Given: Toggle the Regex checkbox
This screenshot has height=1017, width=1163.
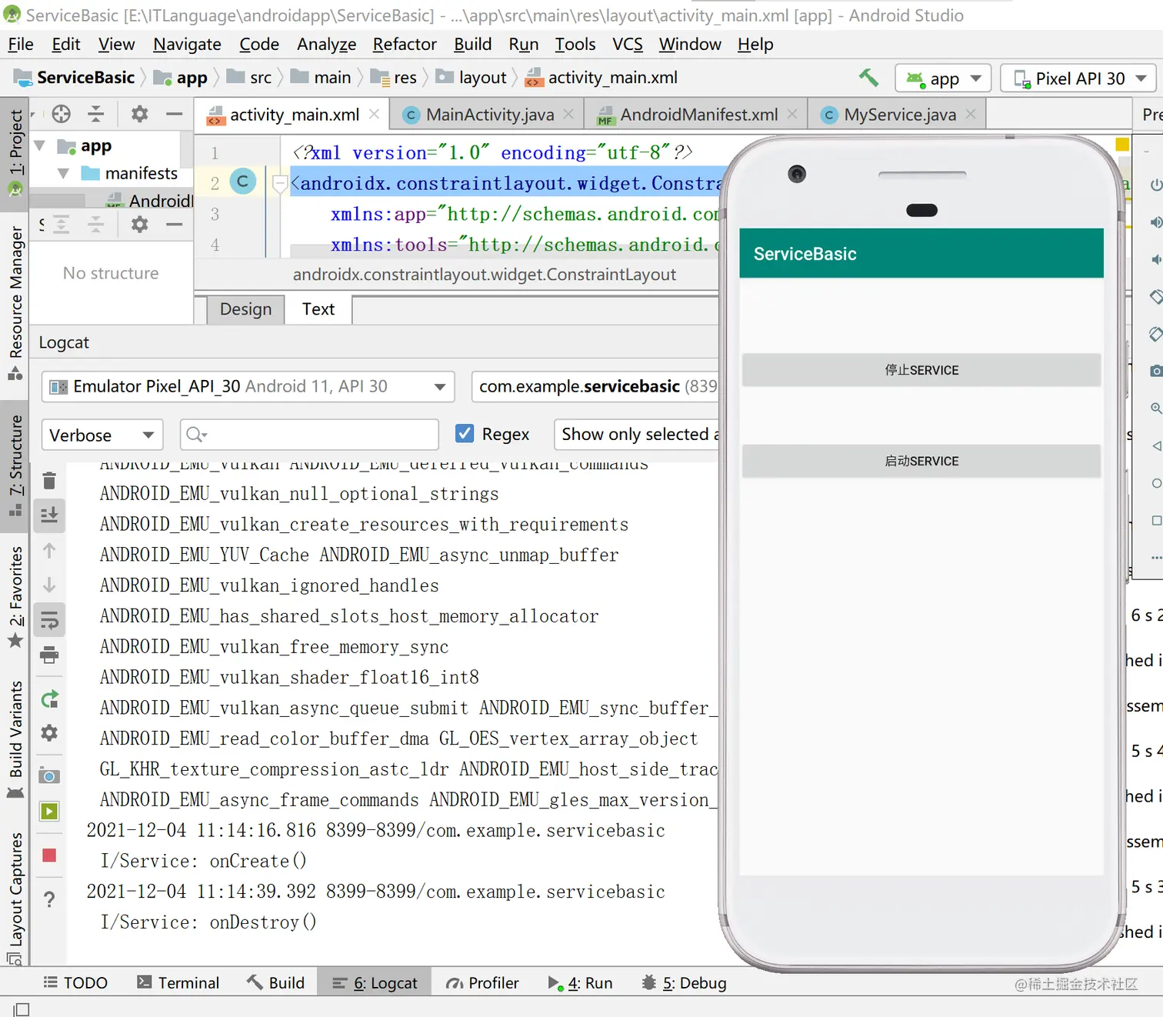Looking at the screenshot, I should tap(465, 433).
